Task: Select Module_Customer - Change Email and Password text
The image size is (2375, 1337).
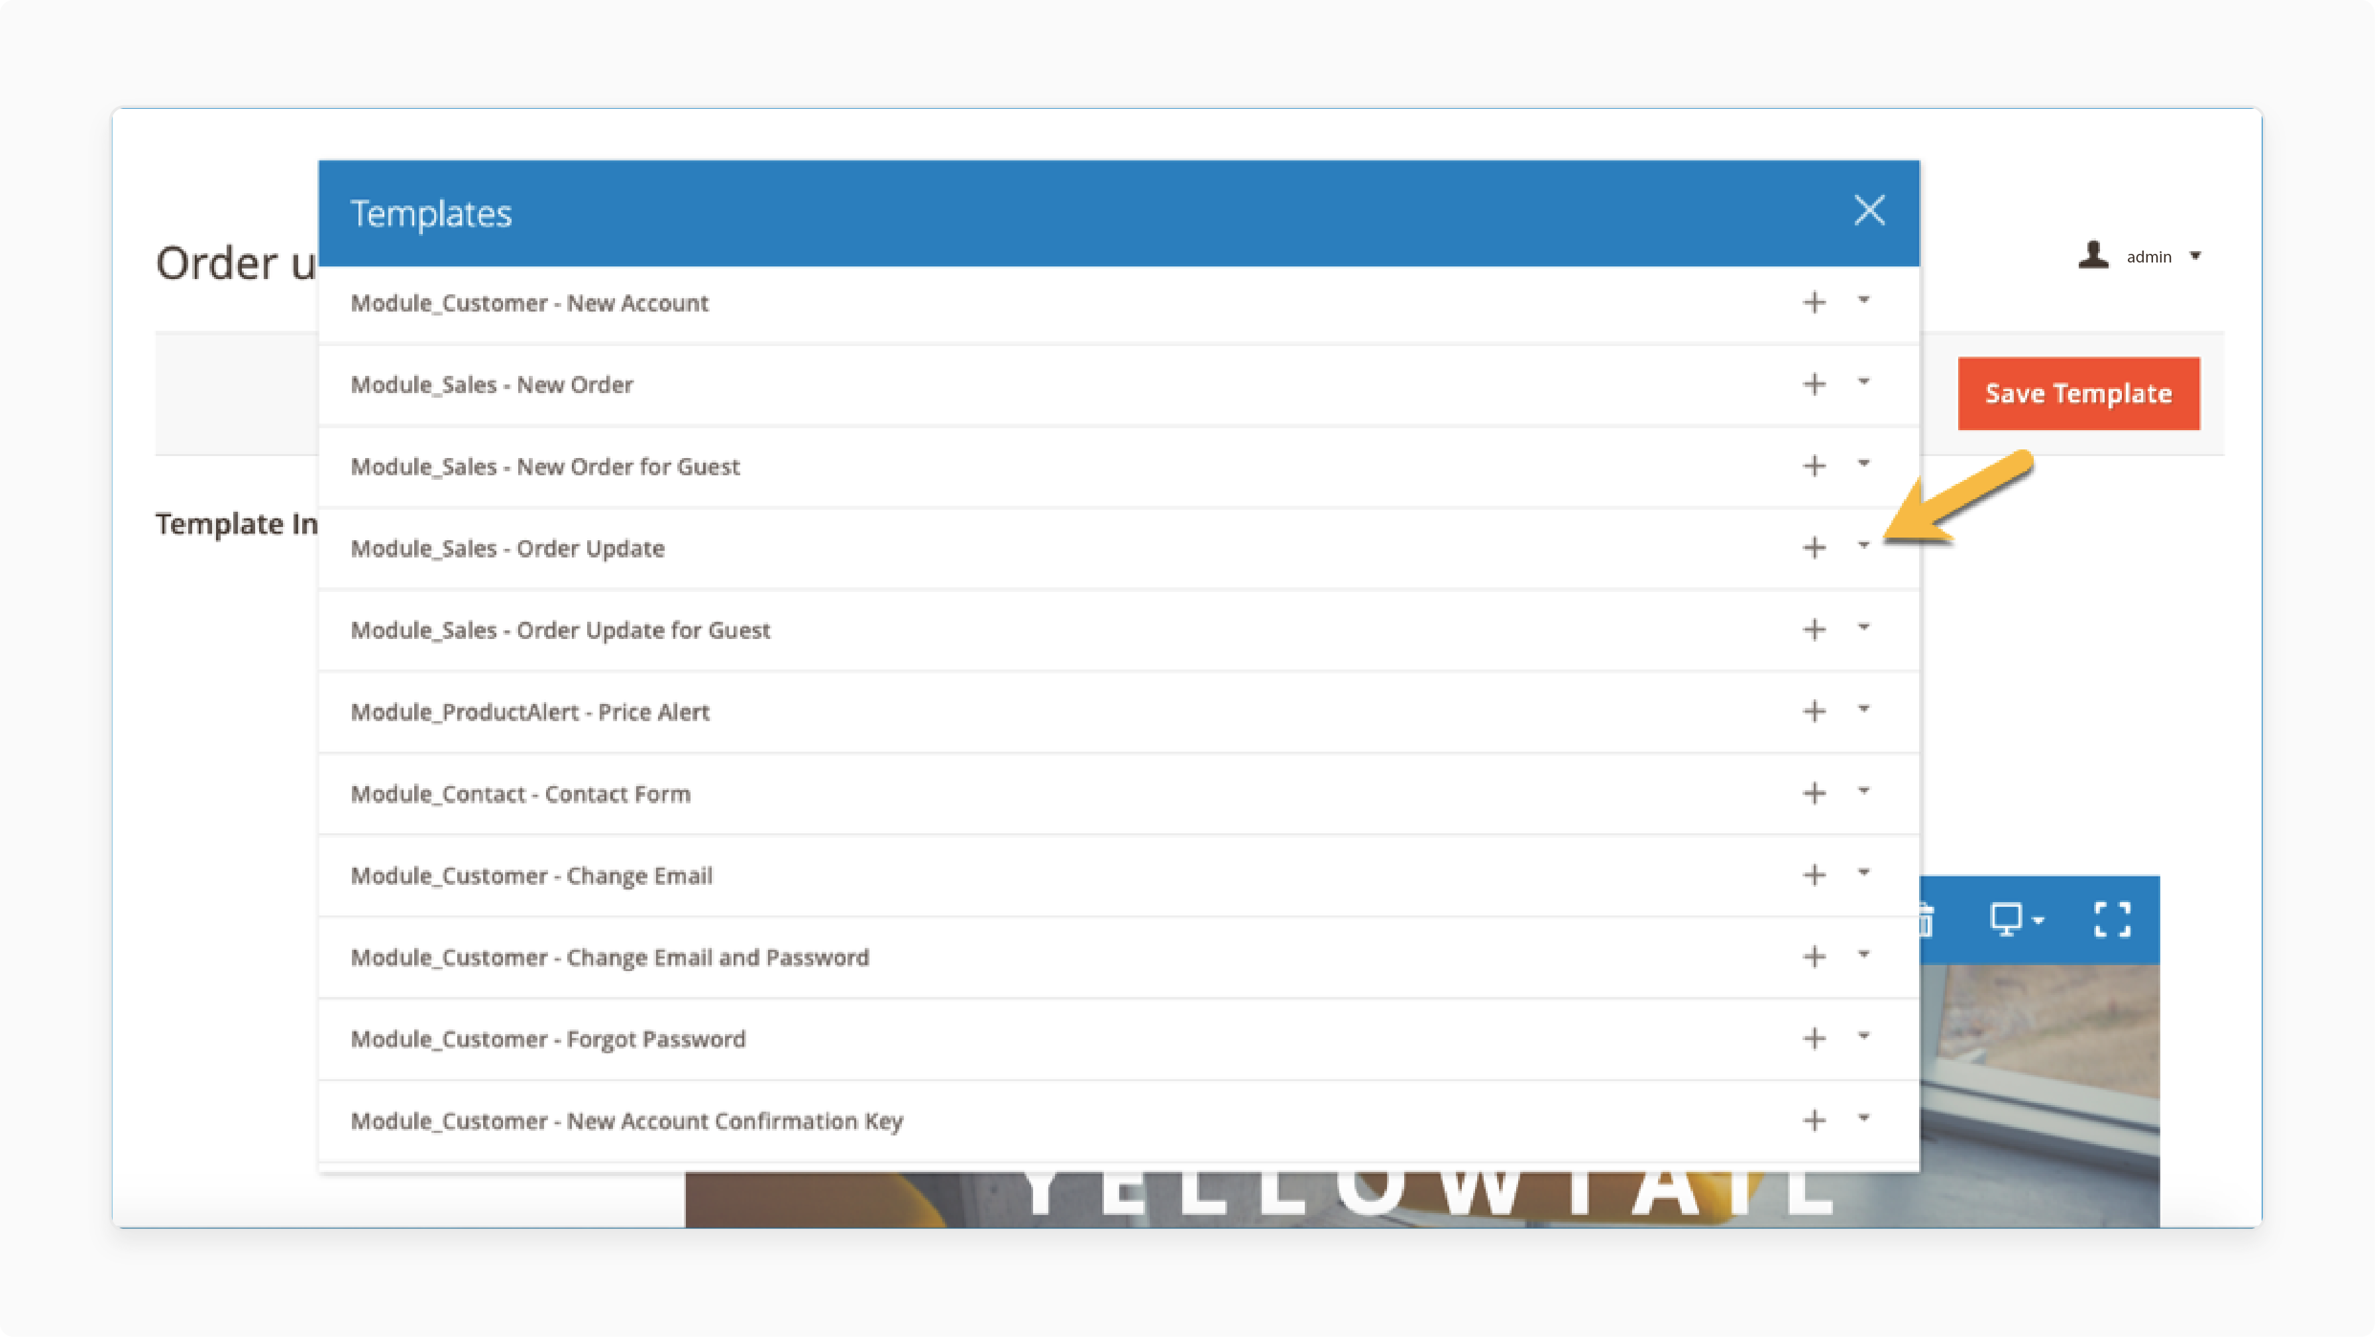Action: 610,957
